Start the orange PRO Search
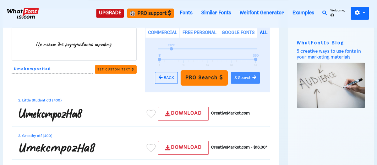The image size is (377, 165). [x=204, y=78]
